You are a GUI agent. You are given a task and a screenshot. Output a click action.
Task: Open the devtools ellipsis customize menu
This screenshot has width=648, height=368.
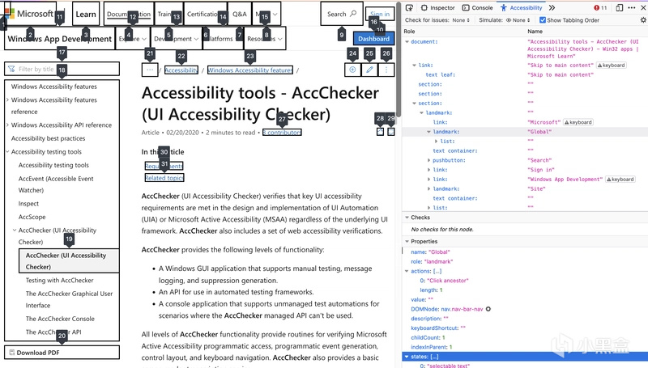[632, 8]
